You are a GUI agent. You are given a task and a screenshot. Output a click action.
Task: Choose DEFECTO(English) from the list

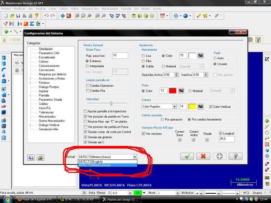[x=108, y=162]
